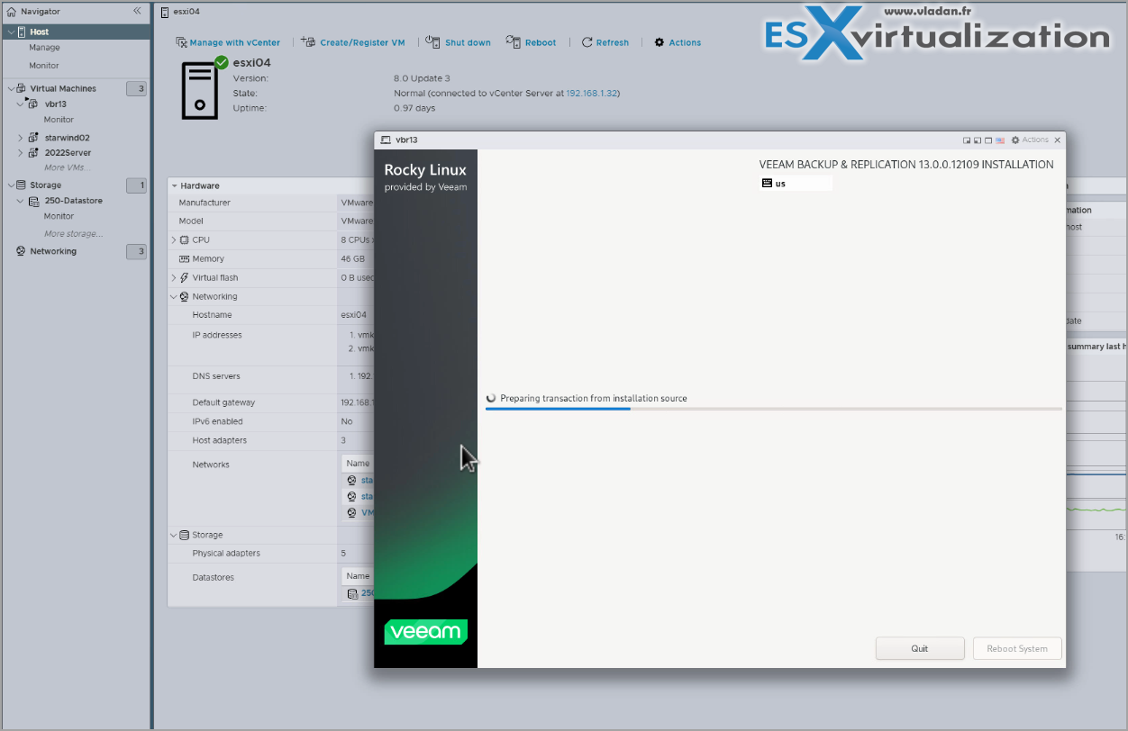
Task: Expand the starwind02 VM node
Action: 20,138
